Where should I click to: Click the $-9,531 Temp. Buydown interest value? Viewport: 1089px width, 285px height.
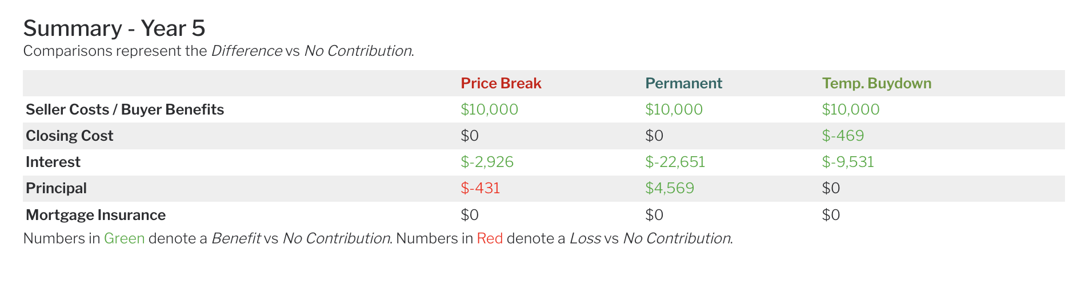coord(848,162)
